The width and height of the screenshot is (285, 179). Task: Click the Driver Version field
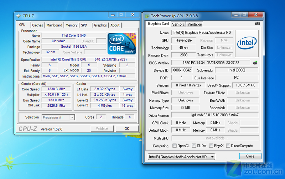click(x=215, y=115)
